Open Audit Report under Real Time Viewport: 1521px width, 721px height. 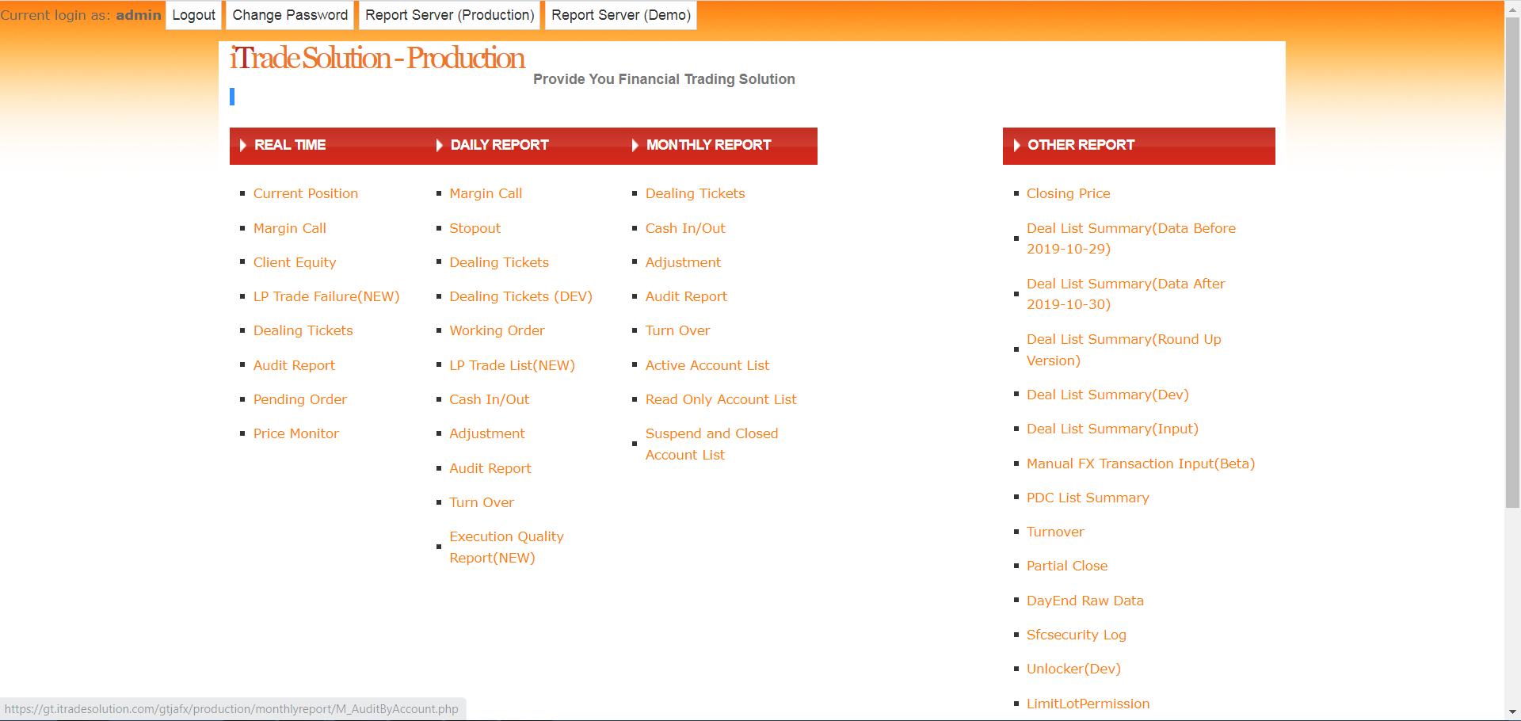tap(294, 365)
